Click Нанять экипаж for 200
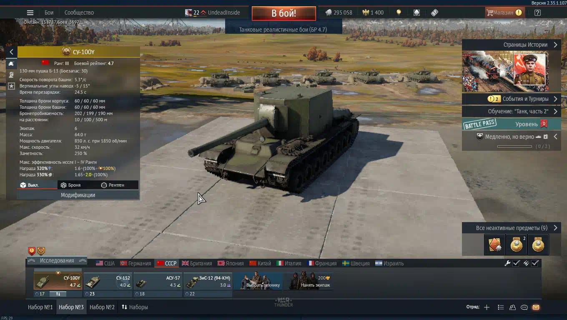Screen dimensions: 567x320 point(309,281)
